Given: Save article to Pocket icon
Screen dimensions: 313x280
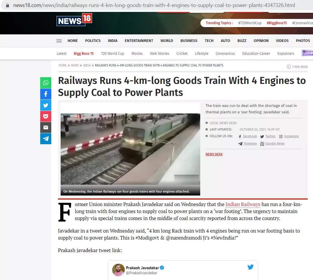Looking at the screenshot, I should [46, 116].
